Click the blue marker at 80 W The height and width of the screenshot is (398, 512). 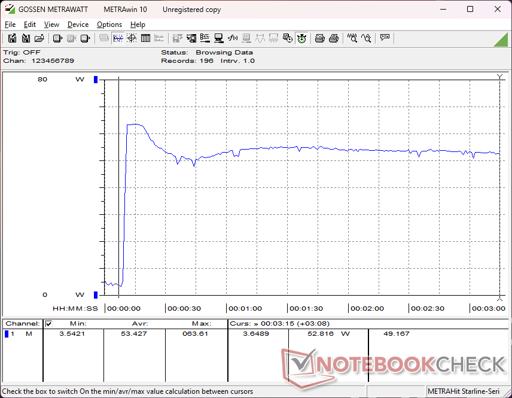point(96,80)
